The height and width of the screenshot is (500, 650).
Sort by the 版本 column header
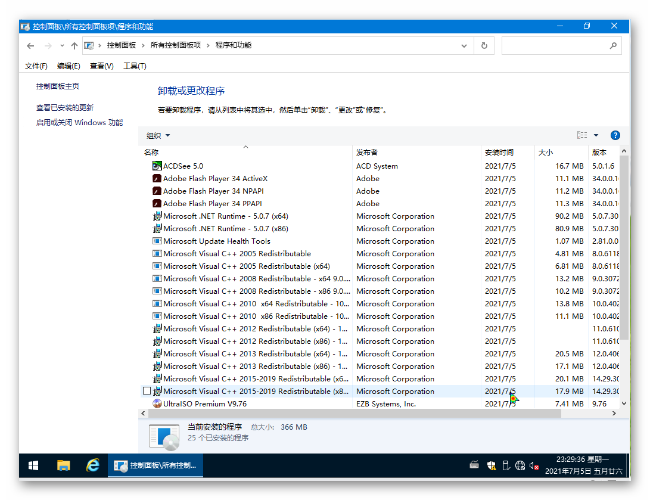click(x=604, y=152)
